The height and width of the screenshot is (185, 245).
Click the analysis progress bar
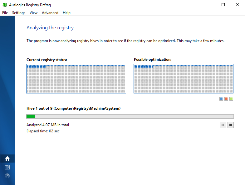(x=130, y=116)
